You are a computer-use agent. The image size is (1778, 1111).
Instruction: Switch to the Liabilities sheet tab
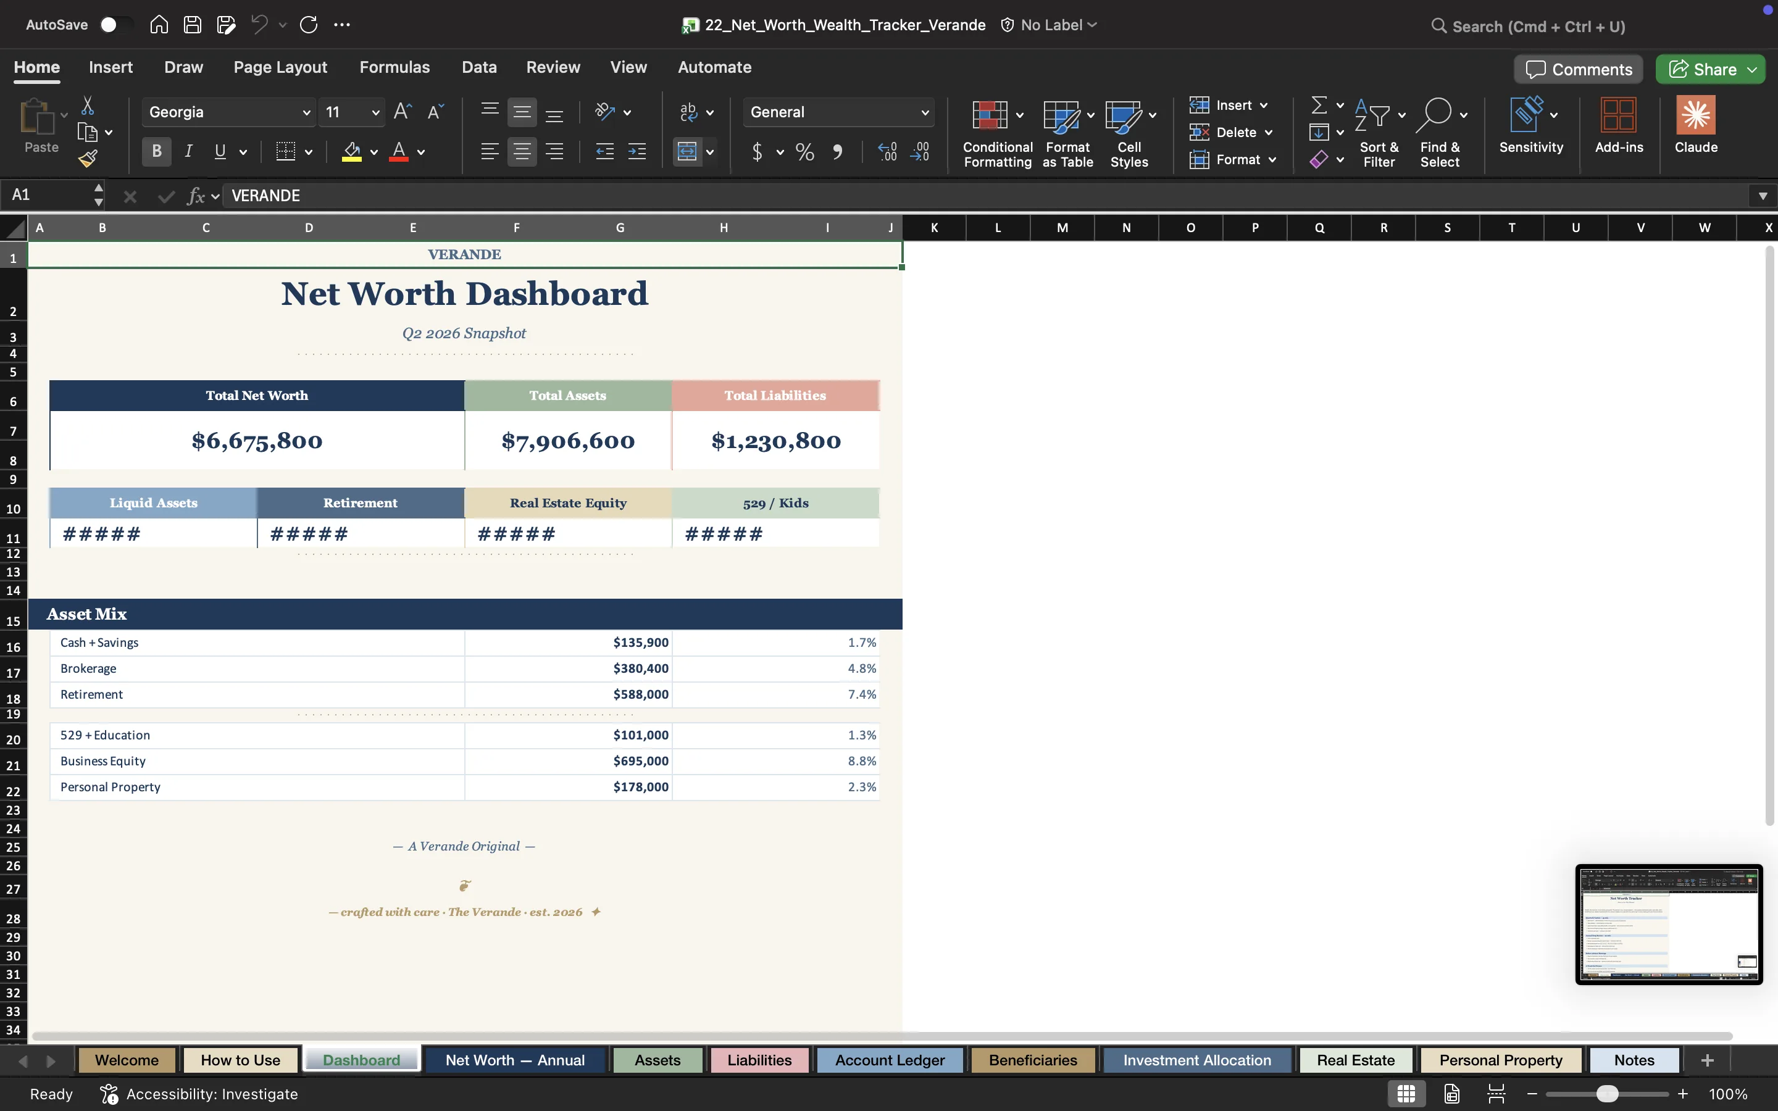(759, 1060)
